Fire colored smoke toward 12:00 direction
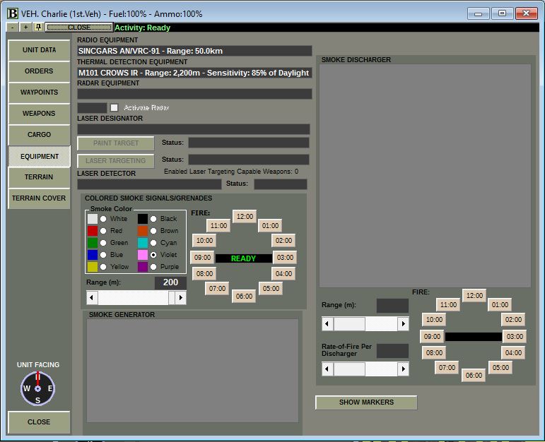This screenshot has width=545, height=442. (245, 216)
